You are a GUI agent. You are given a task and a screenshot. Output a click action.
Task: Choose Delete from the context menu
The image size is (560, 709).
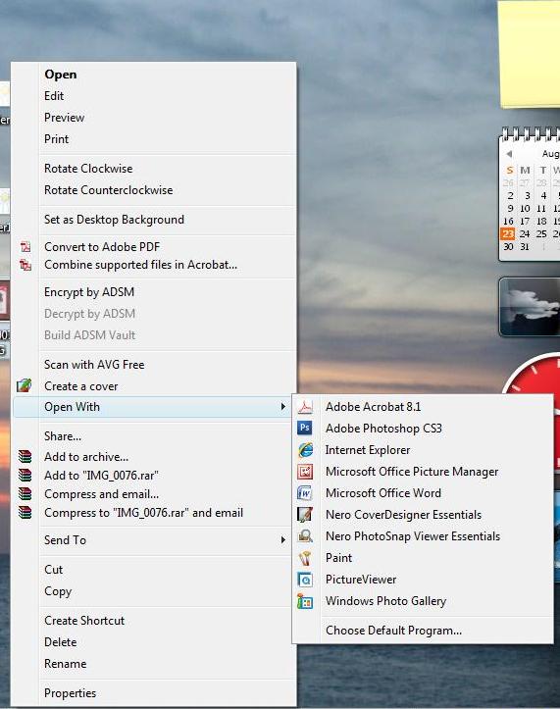coord(61,642)
